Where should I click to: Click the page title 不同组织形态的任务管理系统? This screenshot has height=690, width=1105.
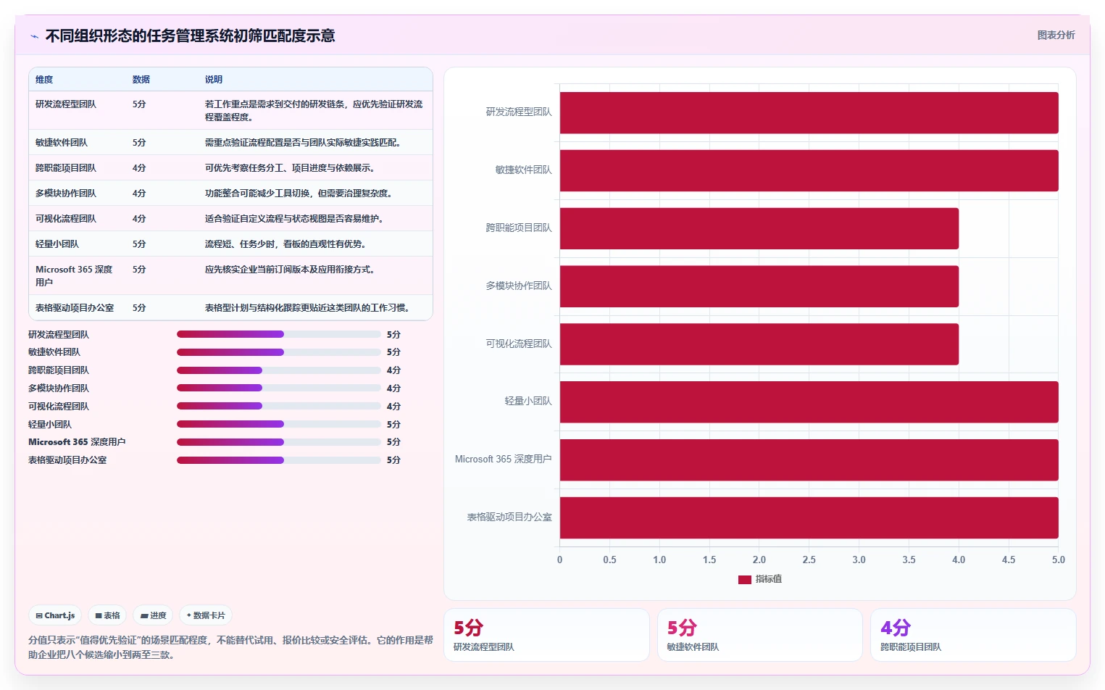coord(191,36)
